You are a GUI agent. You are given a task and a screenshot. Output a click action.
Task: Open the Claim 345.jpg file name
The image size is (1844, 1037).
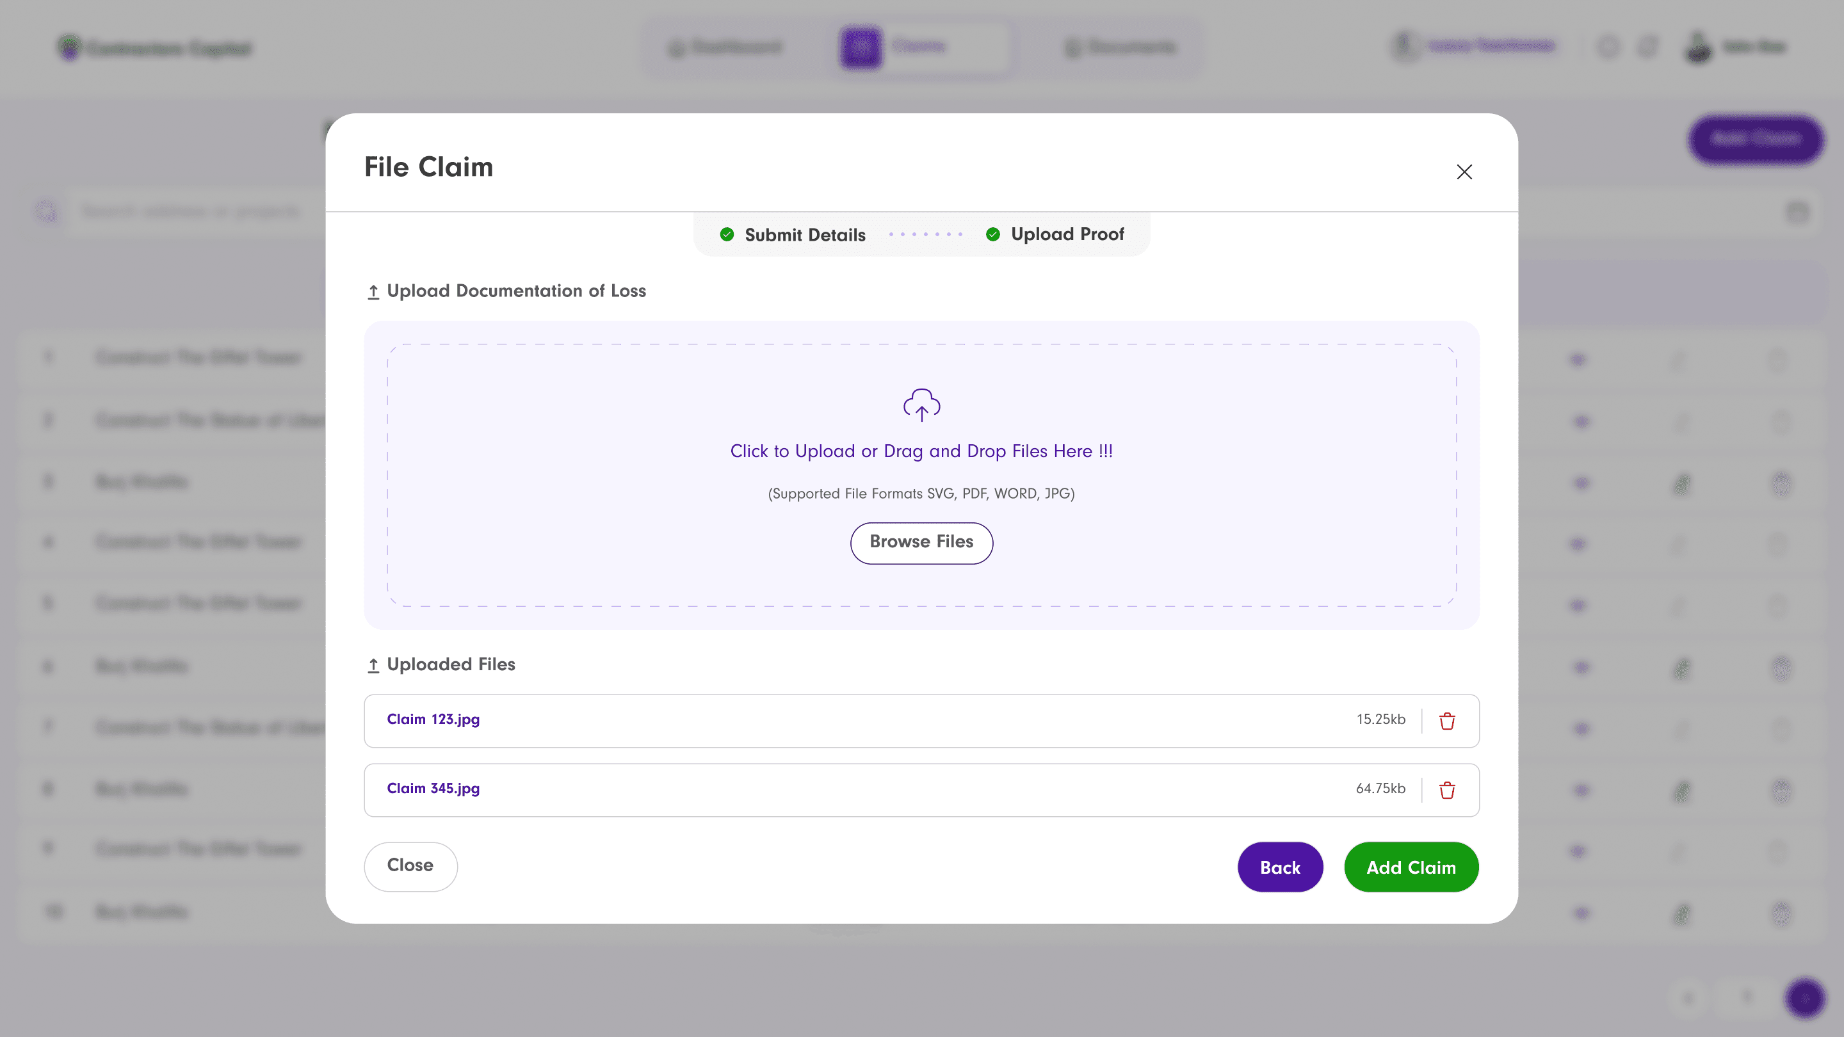433,788
